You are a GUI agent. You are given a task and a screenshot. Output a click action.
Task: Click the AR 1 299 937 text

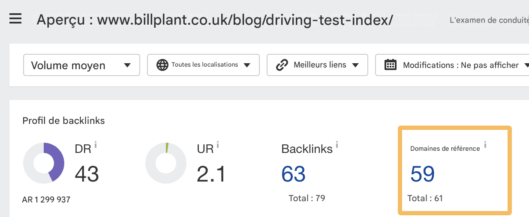pos(46,199)
